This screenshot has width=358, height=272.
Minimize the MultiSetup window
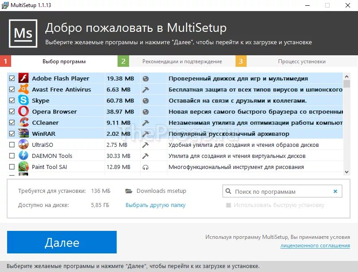[x=307, y=5]
